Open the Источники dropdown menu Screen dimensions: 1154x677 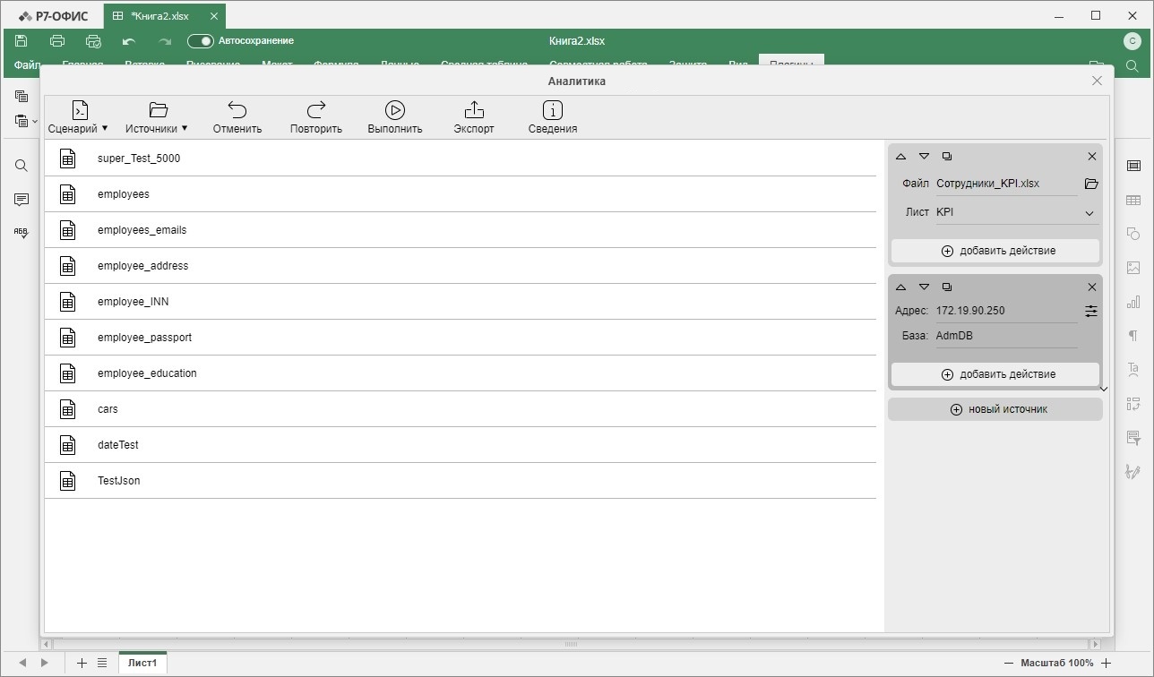point(157,117)
